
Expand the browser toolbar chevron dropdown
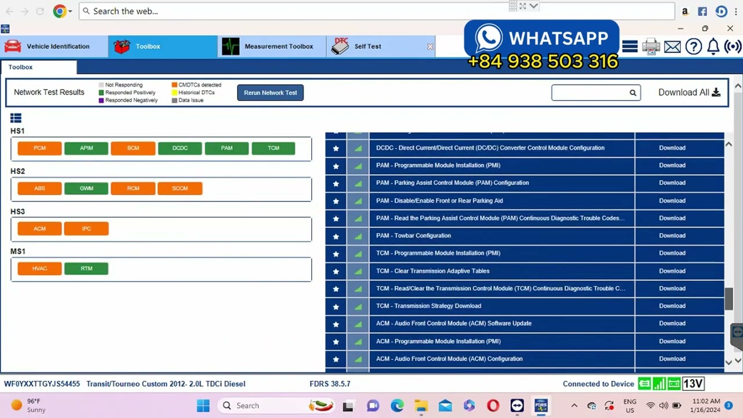point(534,6)
